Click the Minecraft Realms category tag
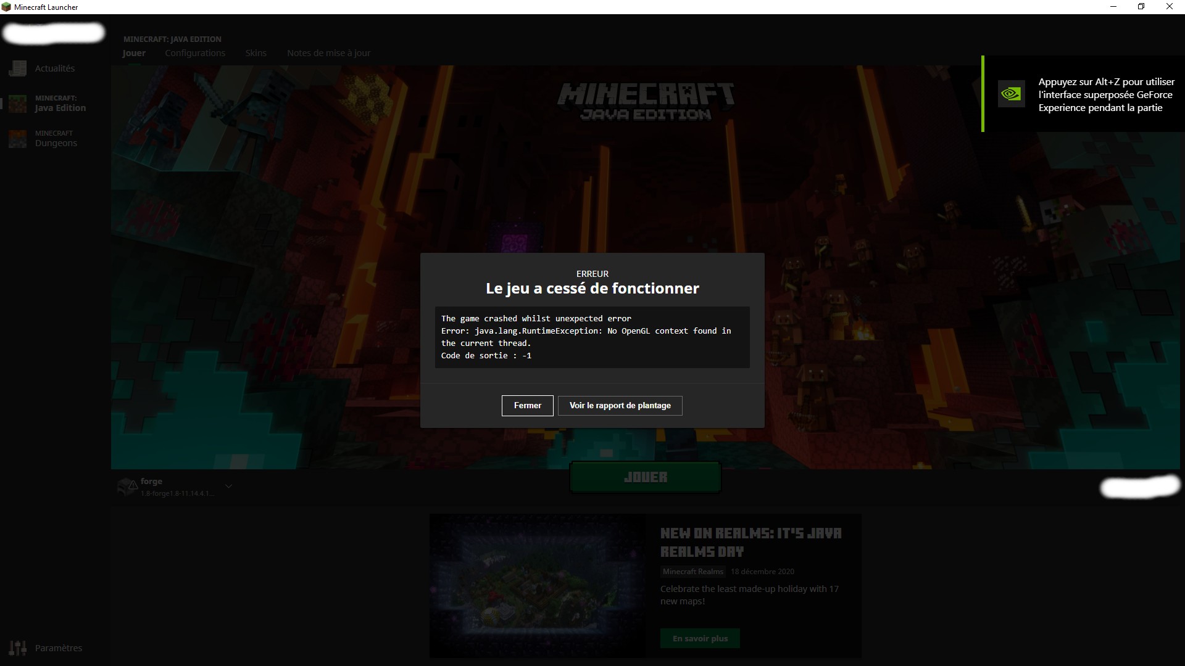Viewport: 1185px width, 666px height. [x=692, y=572]
